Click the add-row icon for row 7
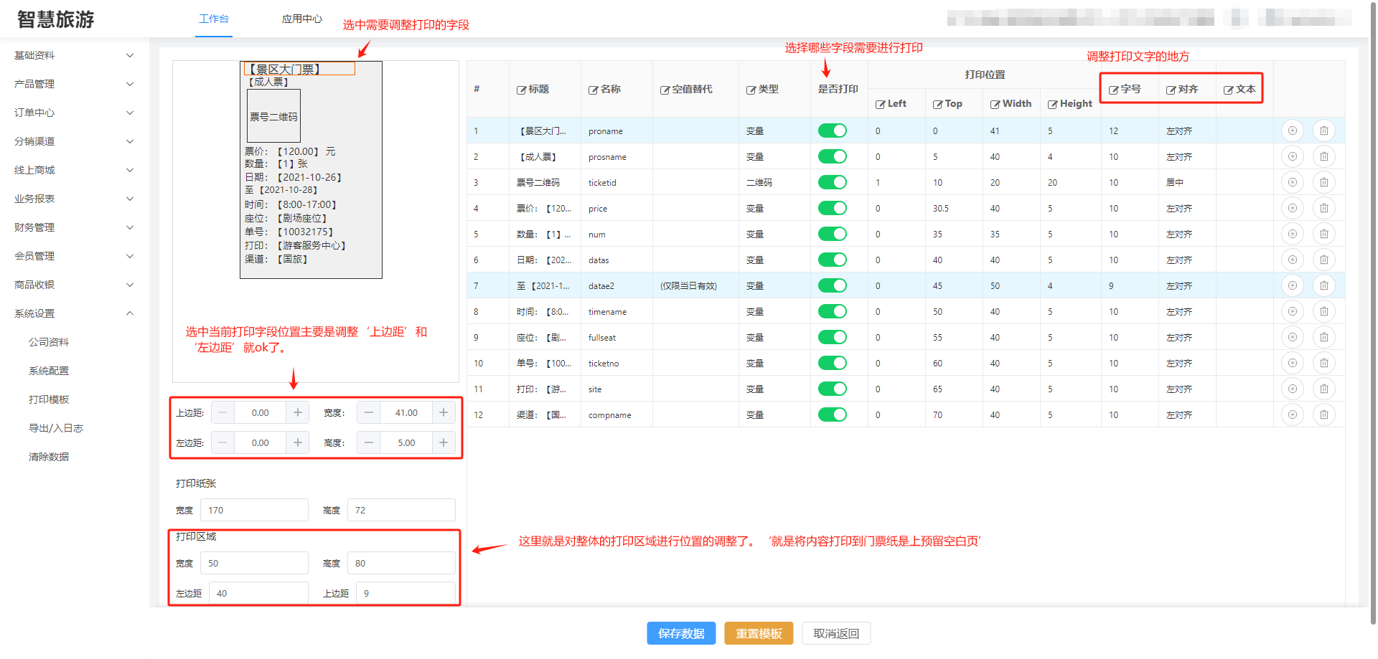The width and height of the screenshot is (1378, 659). pos(1292,285)
